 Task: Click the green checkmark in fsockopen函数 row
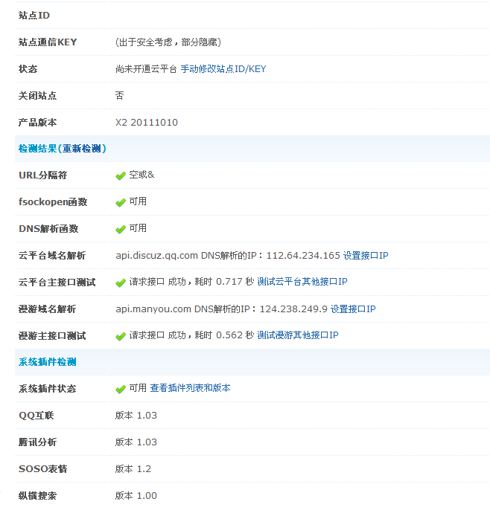tap(121, 202)
